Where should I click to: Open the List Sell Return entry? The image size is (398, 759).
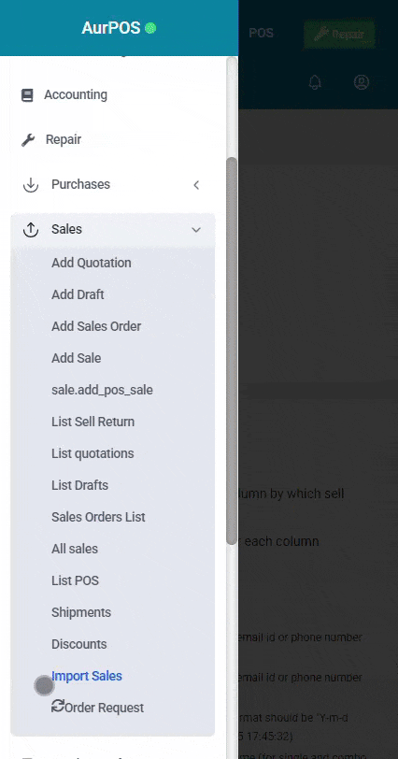click(x=92, y=422)
